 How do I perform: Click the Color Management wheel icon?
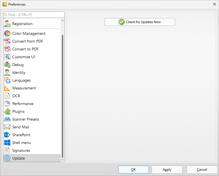point(7,33)
